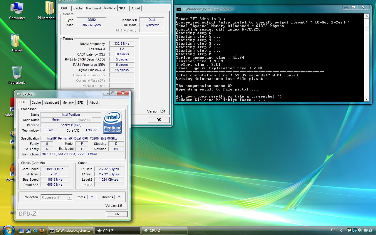Click the Total computation time line
Image resolution: width=376 pixels, height=235 pixels.
237,75
